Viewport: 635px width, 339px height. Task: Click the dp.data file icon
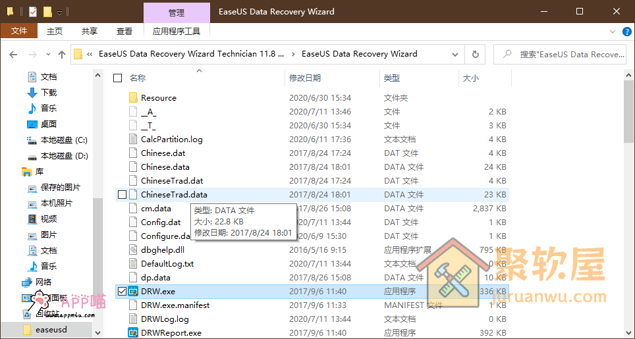tap(133, 278)
